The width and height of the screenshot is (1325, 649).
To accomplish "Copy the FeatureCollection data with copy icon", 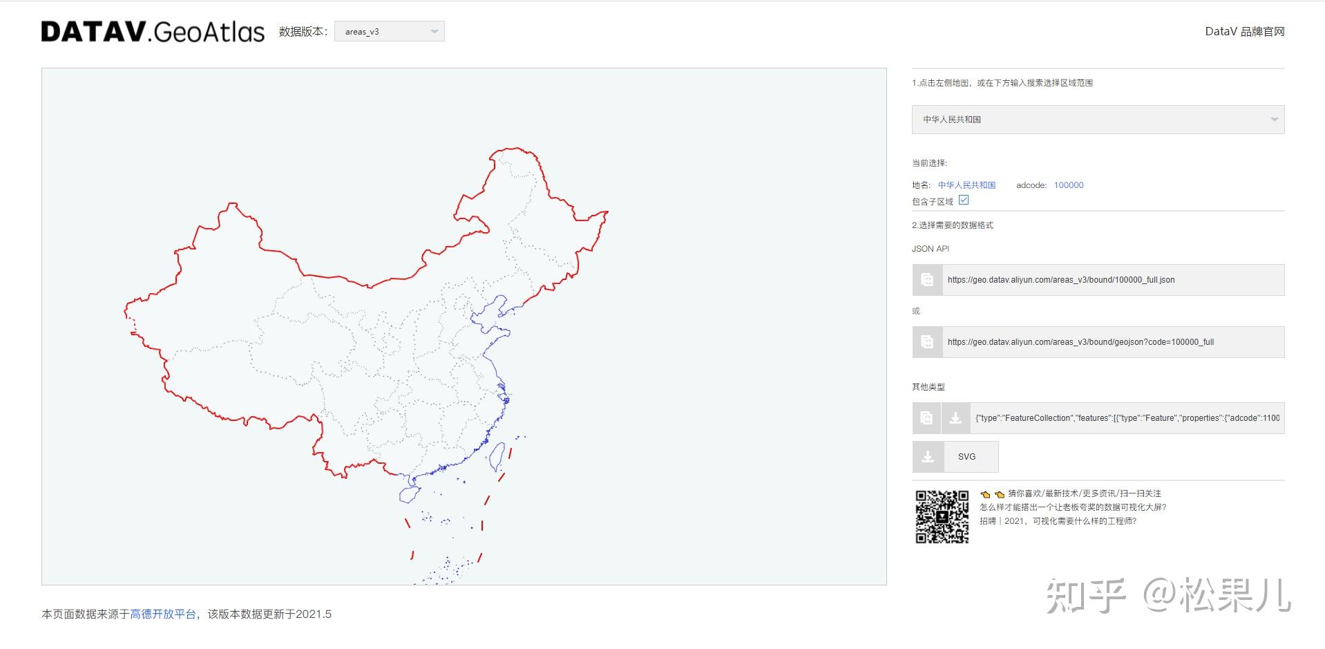I will click(926, 417).
